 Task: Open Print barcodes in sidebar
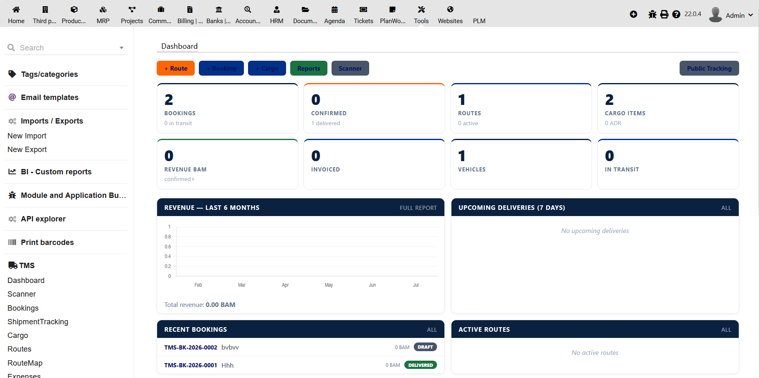click(47, 242)
